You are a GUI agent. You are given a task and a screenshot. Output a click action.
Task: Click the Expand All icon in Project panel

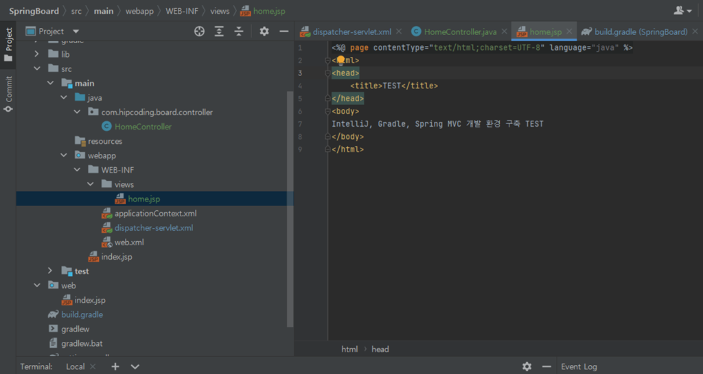(219, 32)
